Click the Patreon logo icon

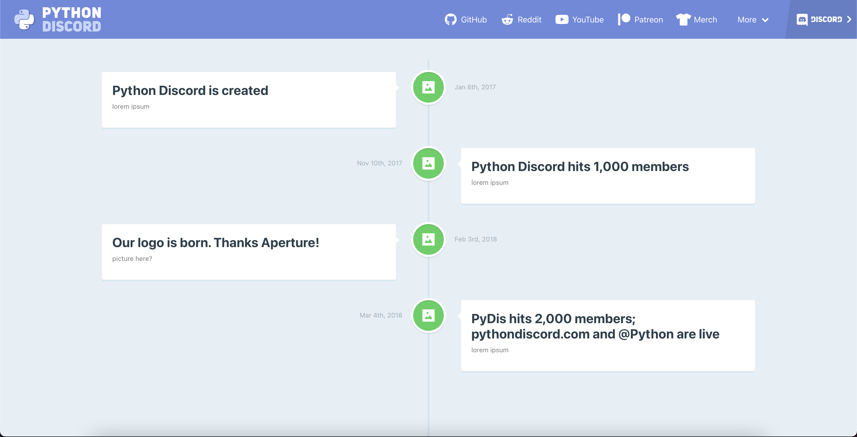pos(624,19)
